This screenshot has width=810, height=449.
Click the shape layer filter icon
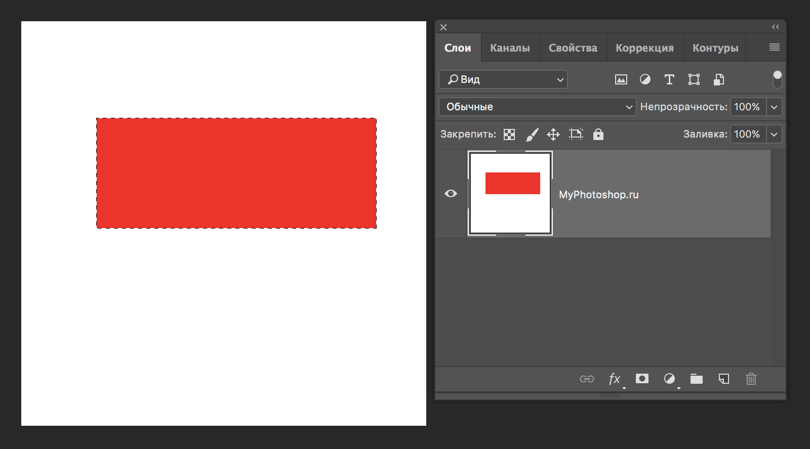pos(694,79)
